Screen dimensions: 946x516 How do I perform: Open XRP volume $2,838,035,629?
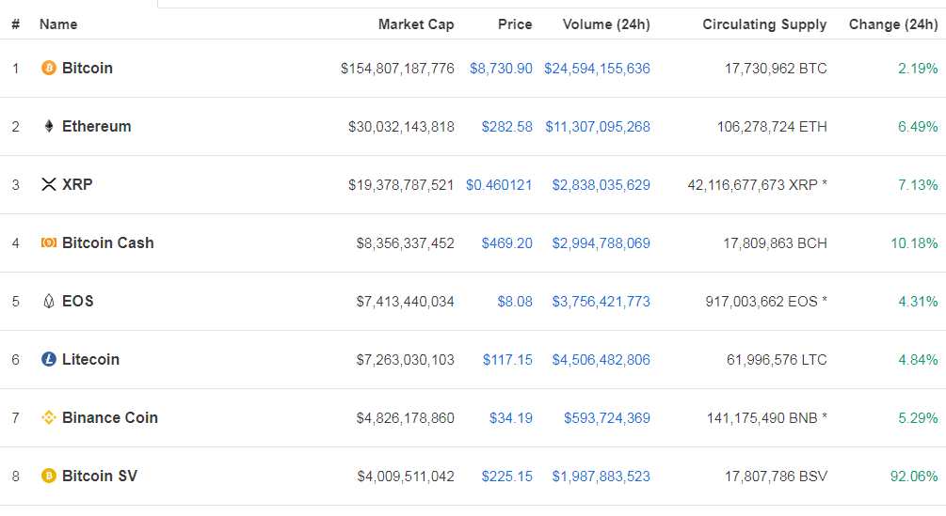pos(601,185)
